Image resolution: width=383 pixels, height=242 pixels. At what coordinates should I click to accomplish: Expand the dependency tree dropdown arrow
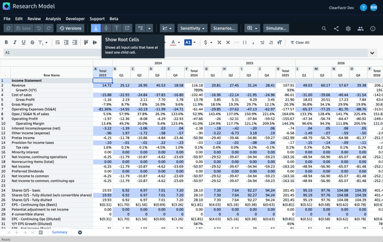(x=149, y=29)
